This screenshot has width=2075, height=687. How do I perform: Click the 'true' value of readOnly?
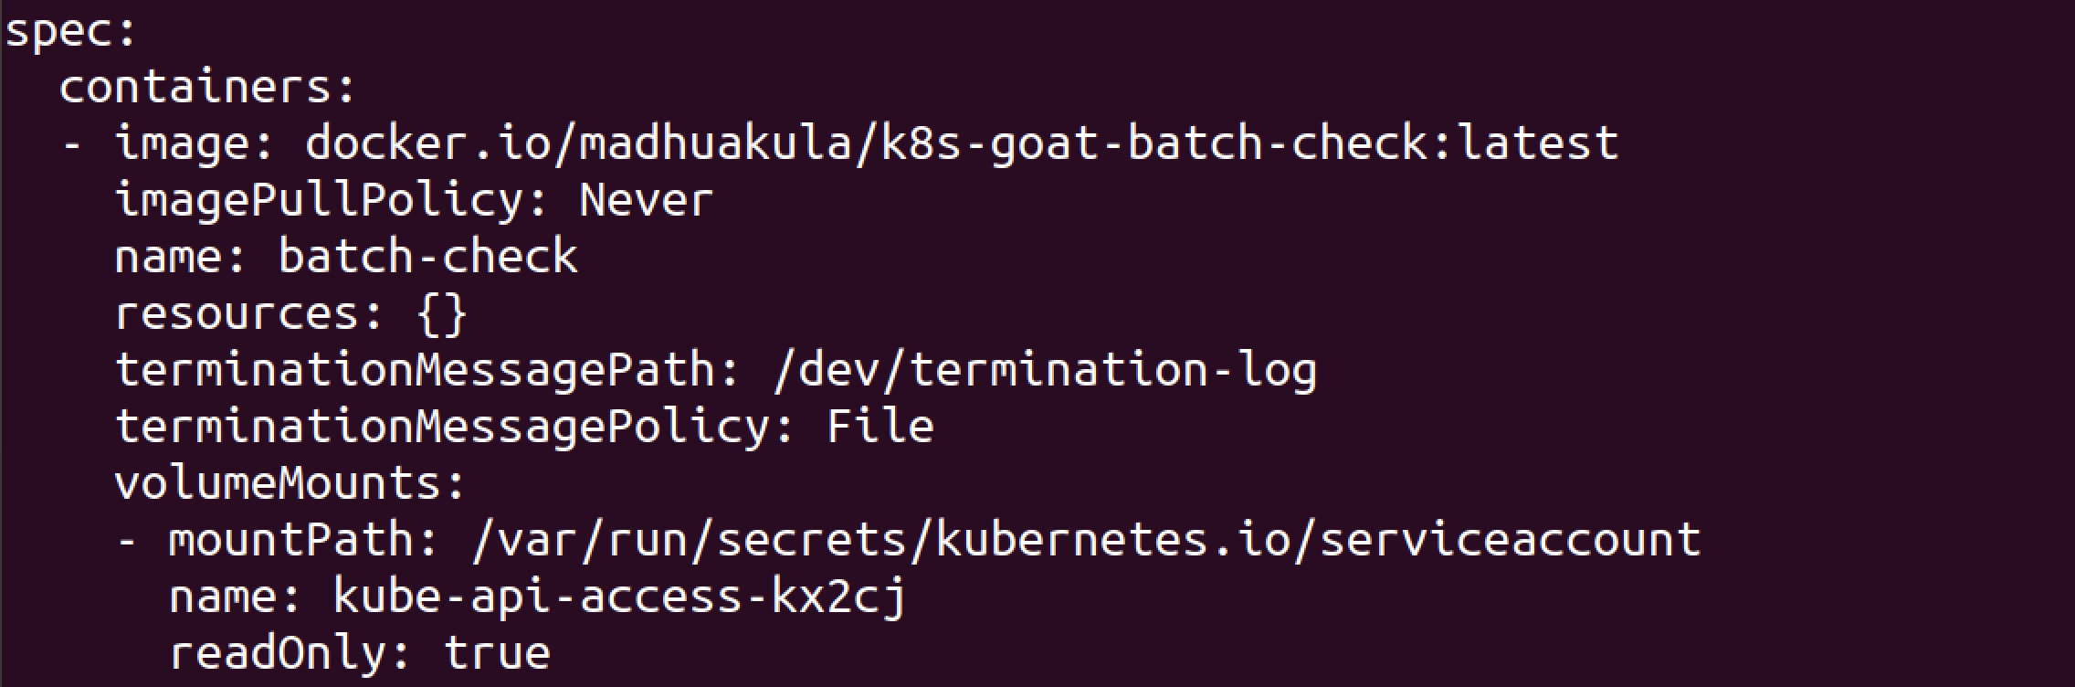click(x=497, y=653)
